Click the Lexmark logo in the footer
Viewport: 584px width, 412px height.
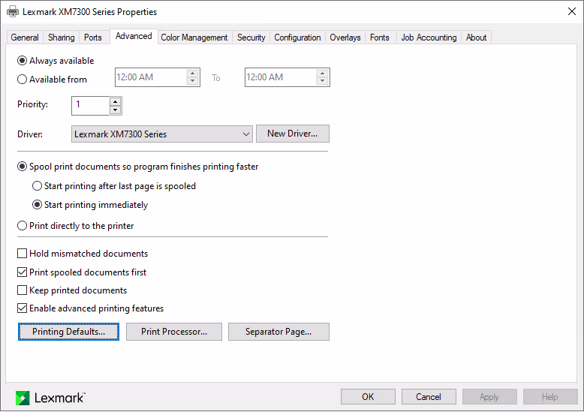click(50, 398)
